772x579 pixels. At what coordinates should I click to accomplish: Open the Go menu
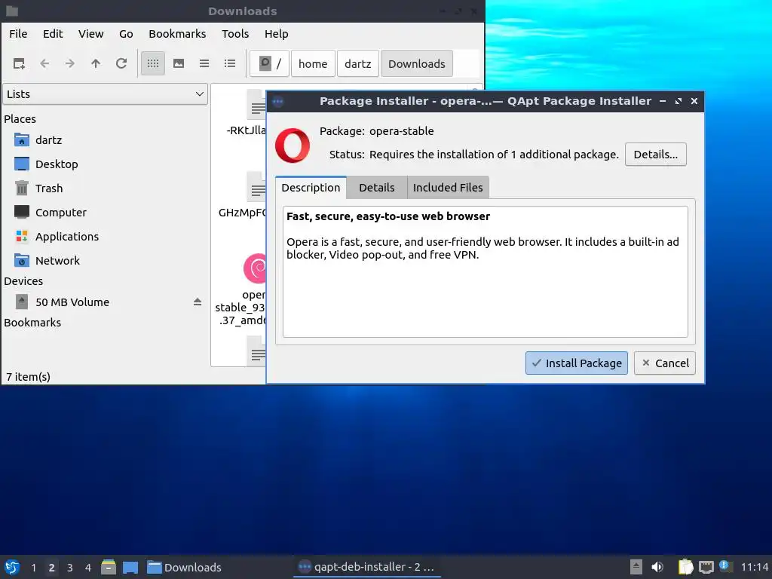click(x=126, y=34)
